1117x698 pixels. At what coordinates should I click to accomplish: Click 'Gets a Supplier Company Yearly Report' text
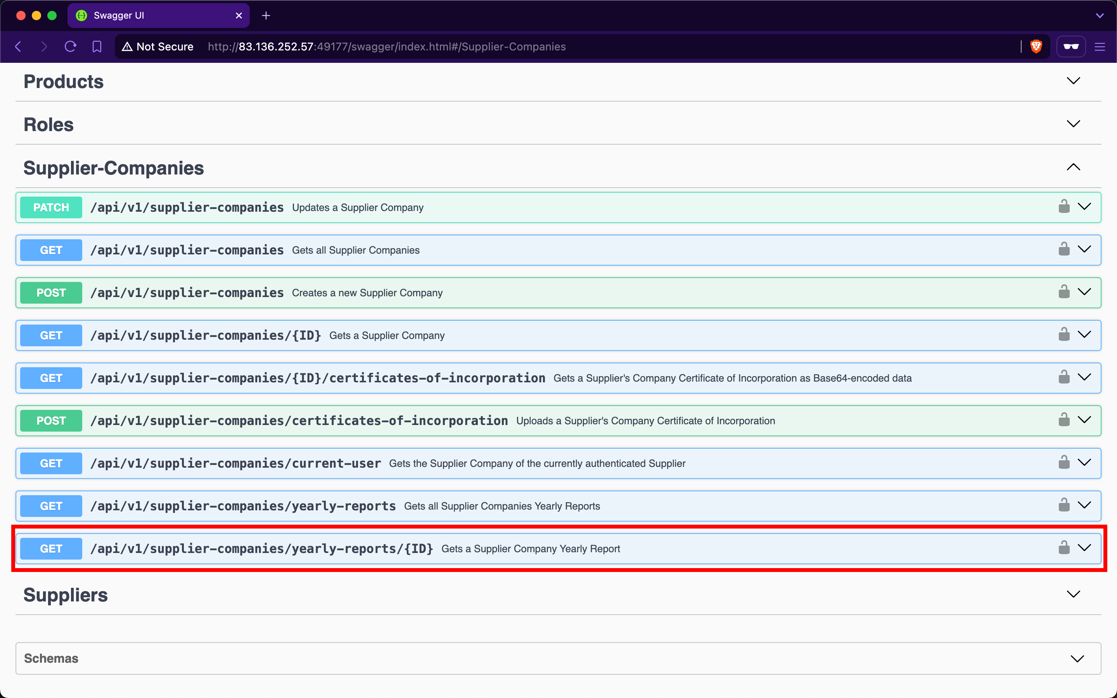[531, 549]
